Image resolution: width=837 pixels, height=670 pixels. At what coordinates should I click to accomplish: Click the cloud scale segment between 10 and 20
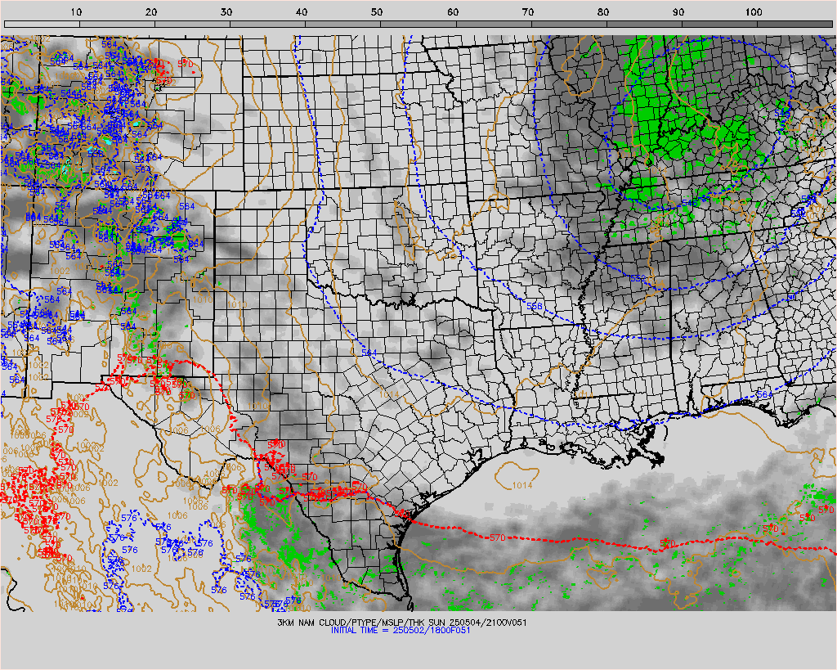(x=118, y=24)
